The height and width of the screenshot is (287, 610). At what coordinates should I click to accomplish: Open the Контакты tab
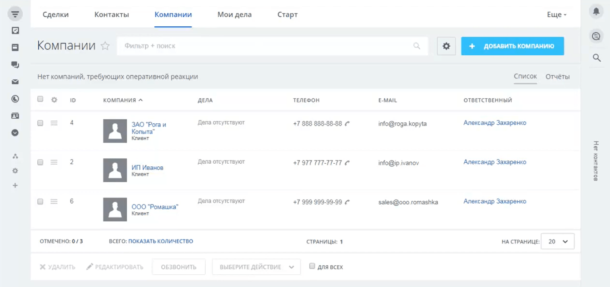coord(111,15)
